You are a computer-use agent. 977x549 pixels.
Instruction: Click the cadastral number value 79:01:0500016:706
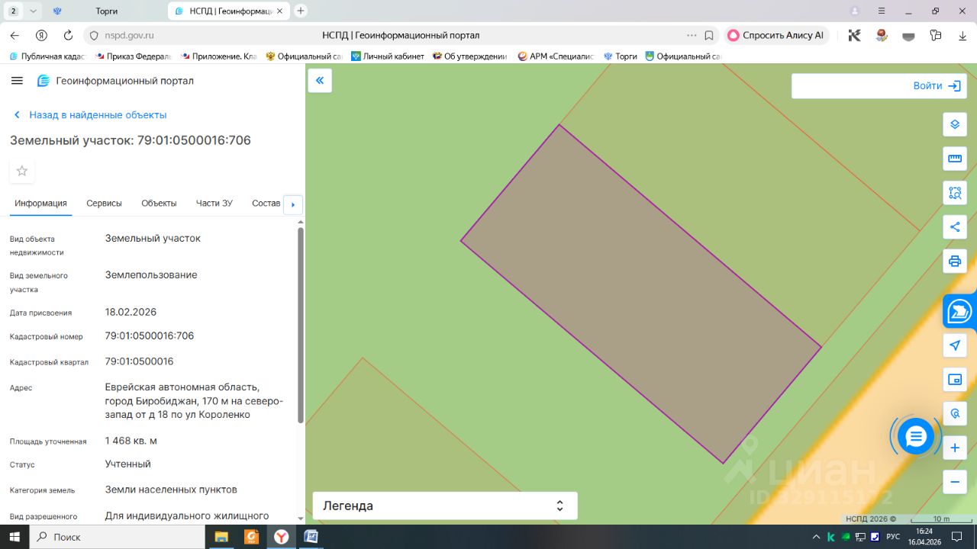click(x=150, y=336)
